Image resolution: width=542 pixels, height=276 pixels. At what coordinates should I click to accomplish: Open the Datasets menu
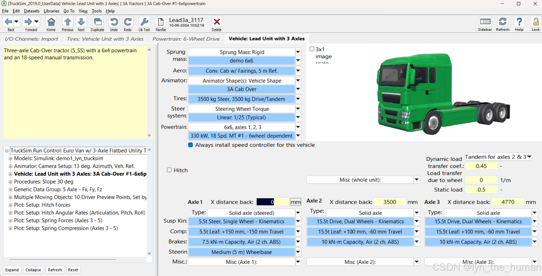point(32,11)
